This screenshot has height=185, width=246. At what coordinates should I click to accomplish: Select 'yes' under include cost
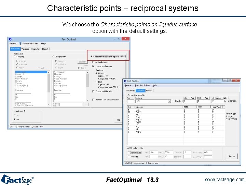(x=15, y=115)
